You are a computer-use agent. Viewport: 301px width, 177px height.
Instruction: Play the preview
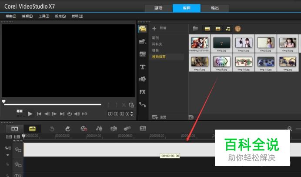click(x=30, y=114)
